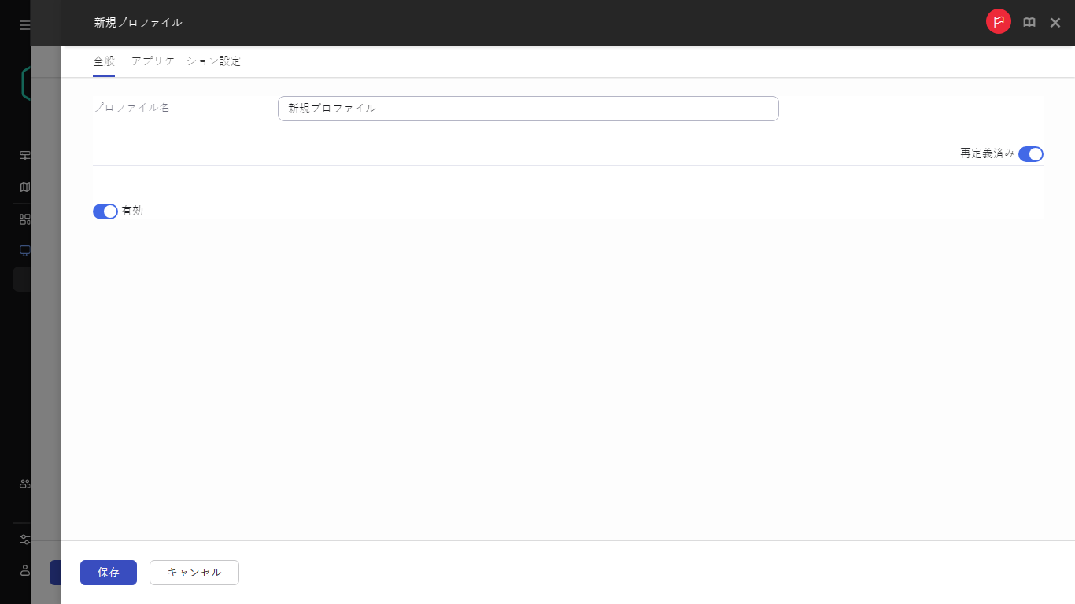Select the 全般 tab

pyautogui.click(x=103, y=61)
